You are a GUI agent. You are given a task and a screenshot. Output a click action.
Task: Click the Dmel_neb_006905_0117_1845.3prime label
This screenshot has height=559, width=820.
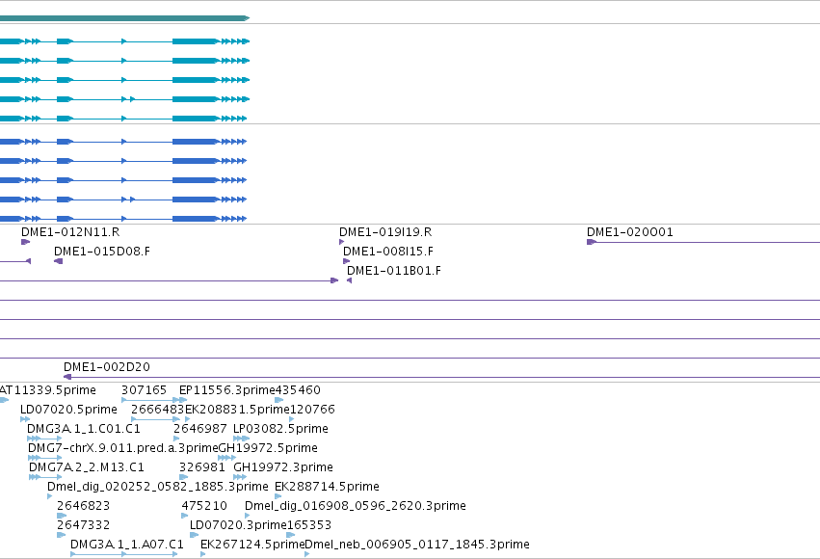tap(417, 545)
